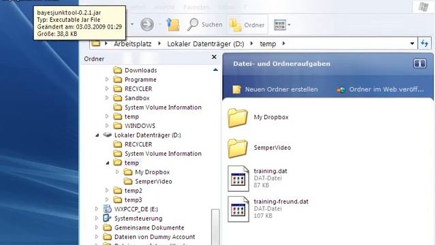
Task: Select Gemeinsame Dokumente in tree
Action: (x=149, y=228)
